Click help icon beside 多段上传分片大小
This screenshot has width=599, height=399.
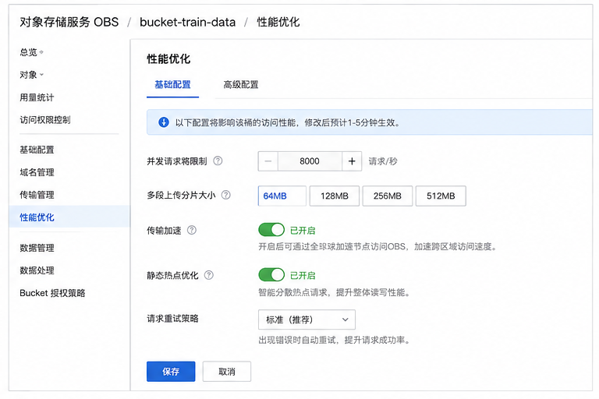pos(226,195)
